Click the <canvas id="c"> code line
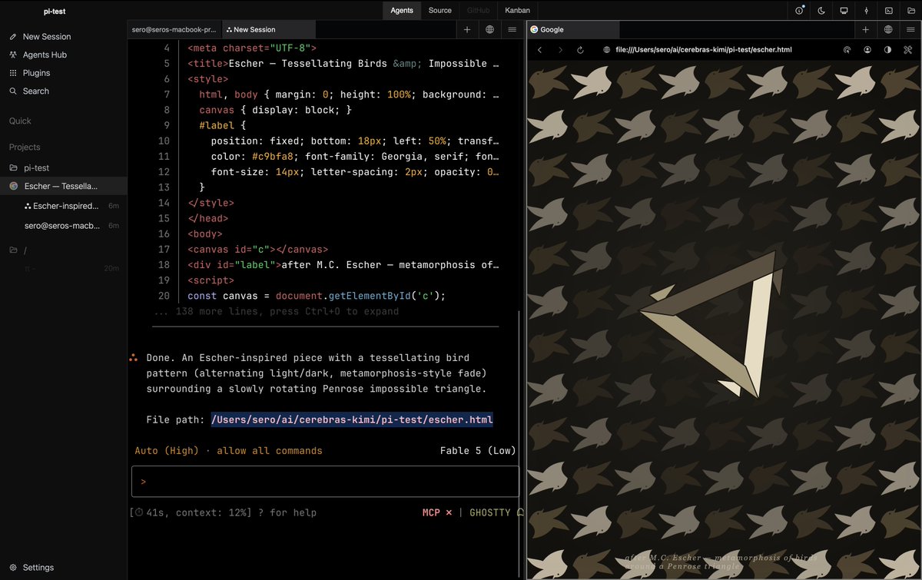This screenshot has width=922, height=580. tap(258, 250)
